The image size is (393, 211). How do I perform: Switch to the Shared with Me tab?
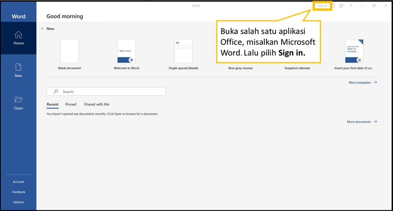(x=97, y=104)
